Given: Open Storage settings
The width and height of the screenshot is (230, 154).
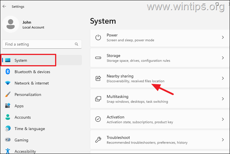Looking at the screenshot, I should (x=160, y=58).
